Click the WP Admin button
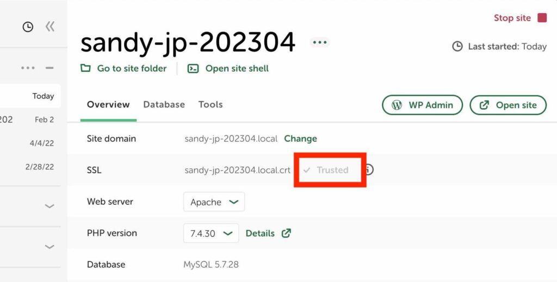This screenshot has height=282, width=557. point(422,105)
